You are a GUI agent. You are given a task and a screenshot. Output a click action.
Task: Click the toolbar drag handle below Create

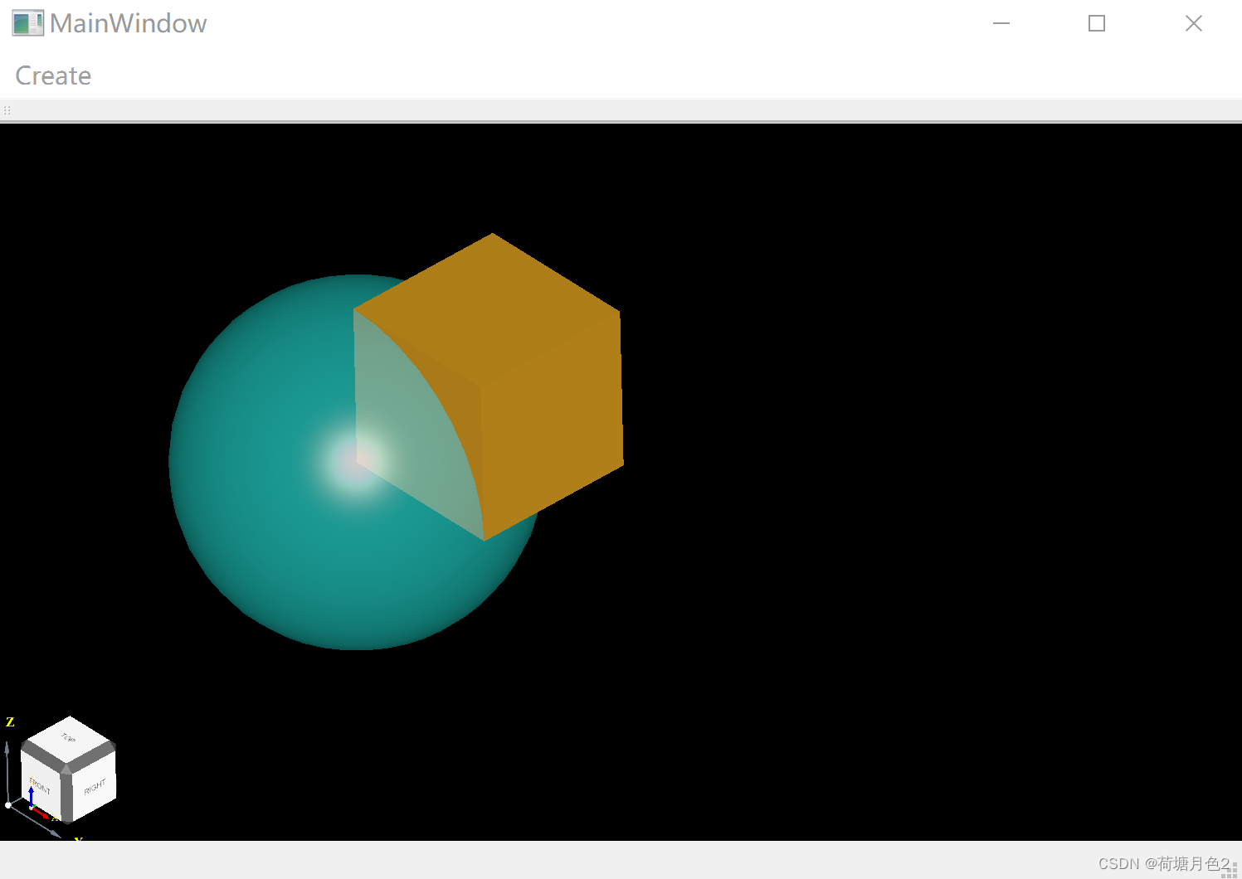(7, 110)
